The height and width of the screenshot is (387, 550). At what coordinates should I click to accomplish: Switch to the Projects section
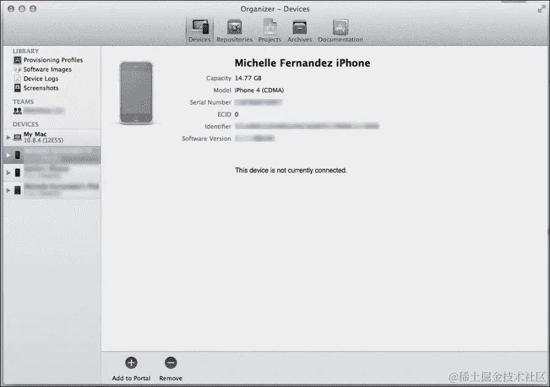269,29
